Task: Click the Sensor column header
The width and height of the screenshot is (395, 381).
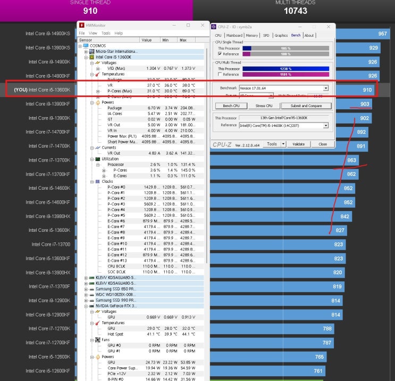Action: [x=108, y=40]
